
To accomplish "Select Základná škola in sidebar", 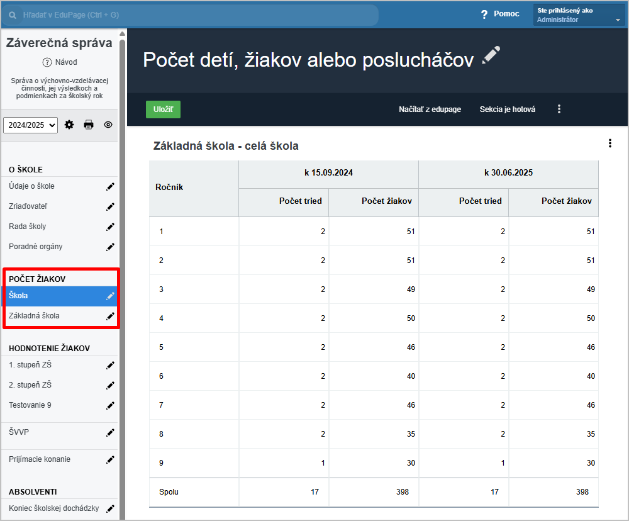I will [x=35, y=316].
